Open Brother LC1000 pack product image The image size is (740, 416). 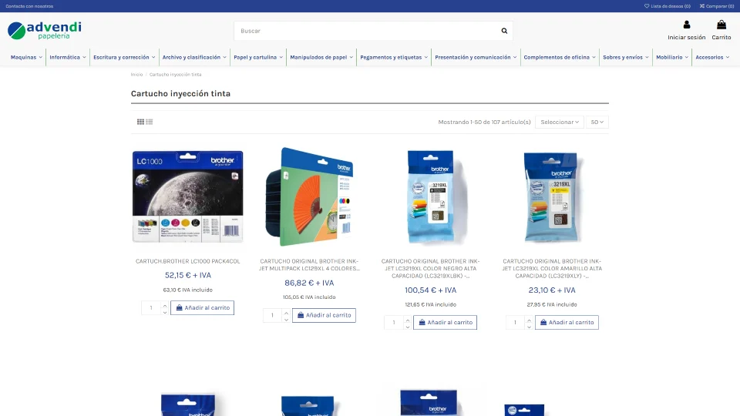(188, 196)
